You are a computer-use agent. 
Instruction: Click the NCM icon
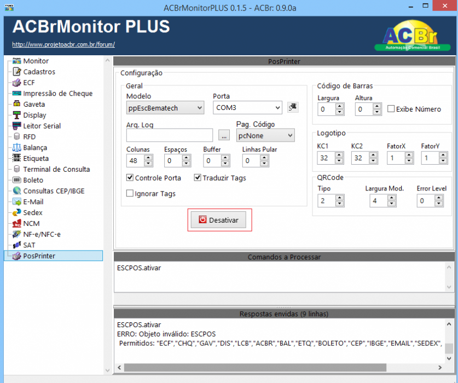click(x=16, y=223)
